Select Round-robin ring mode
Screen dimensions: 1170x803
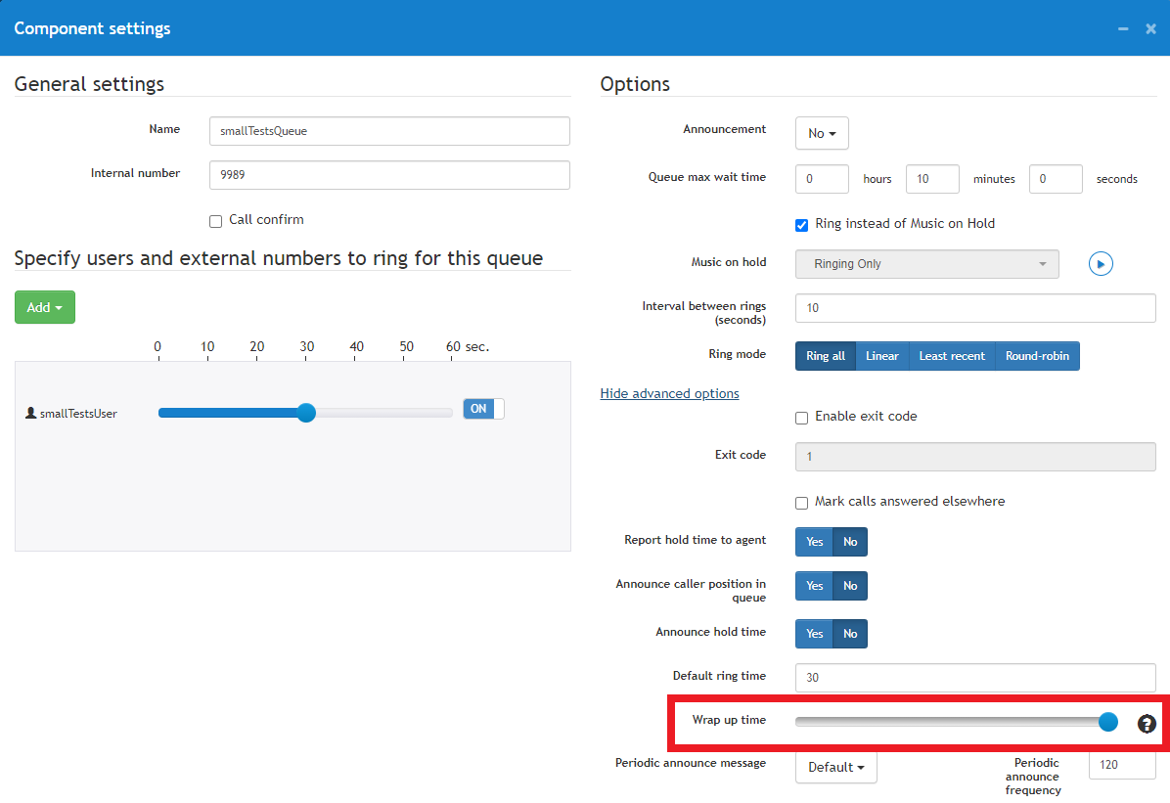point(1037,356)
